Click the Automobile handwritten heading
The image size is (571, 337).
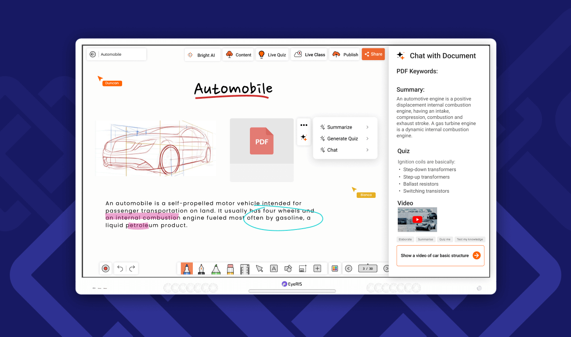point(233,90)
